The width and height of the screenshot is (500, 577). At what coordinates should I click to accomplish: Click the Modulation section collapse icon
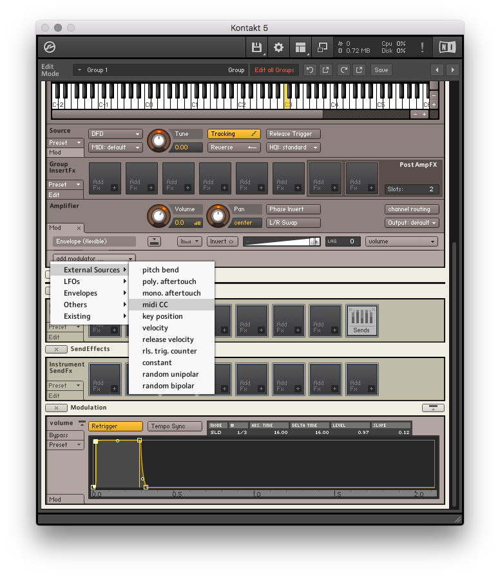pyautogui.click(x=434, y=408)
